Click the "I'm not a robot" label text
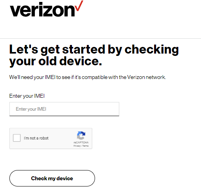Image resolution: width=201 pixels, height=190 pixels. coord(36,138)
